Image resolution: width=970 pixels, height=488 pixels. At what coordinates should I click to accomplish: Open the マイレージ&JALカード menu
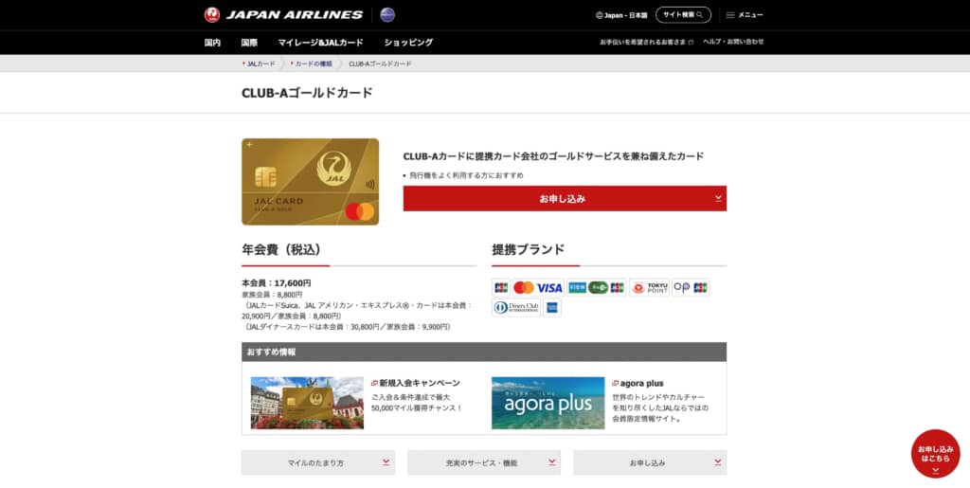coord(320,43)
